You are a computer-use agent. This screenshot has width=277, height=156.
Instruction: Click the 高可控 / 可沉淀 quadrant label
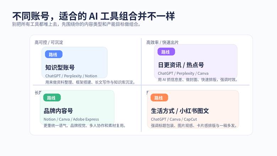[x=49, y=43]
